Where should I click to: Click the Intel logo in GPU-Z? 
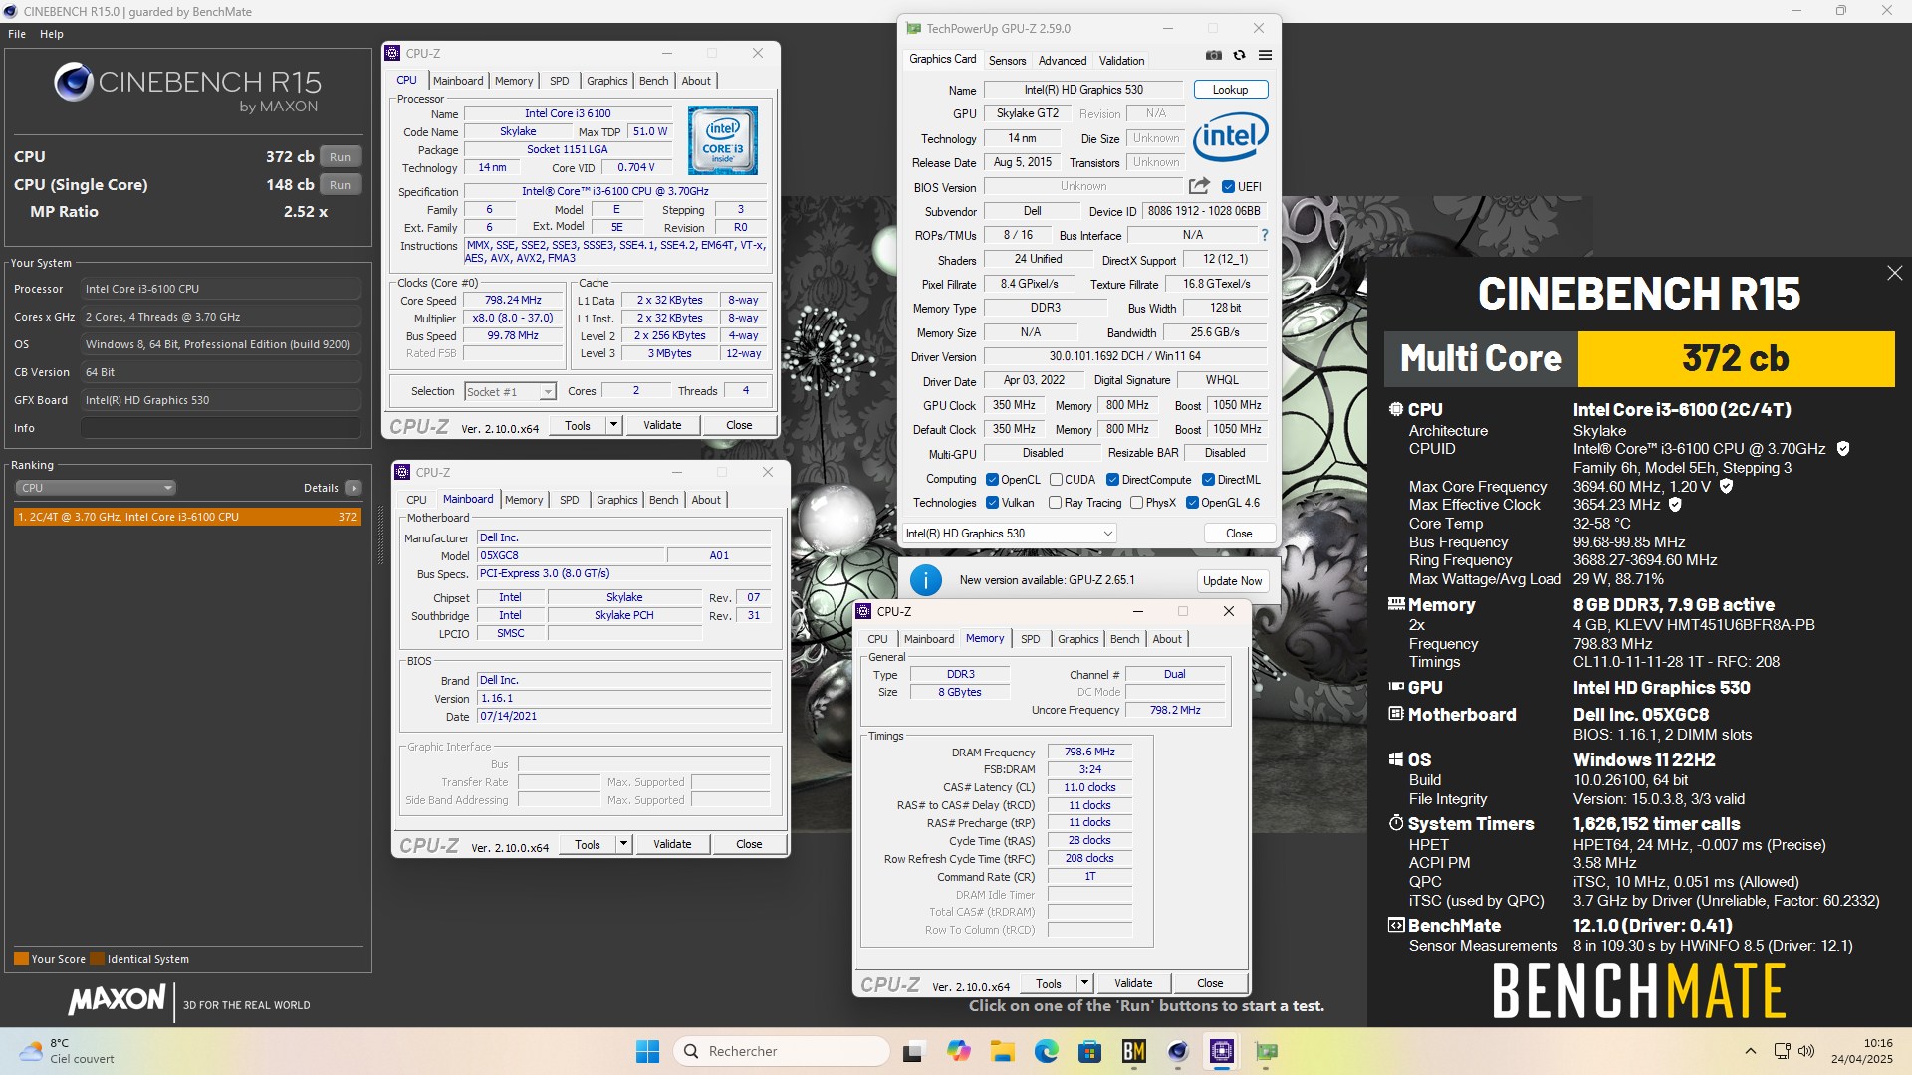pos(1231,137)
